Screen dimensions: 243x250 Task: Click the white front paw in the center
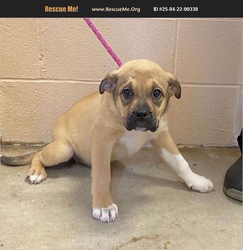click(x=105, y=212)
